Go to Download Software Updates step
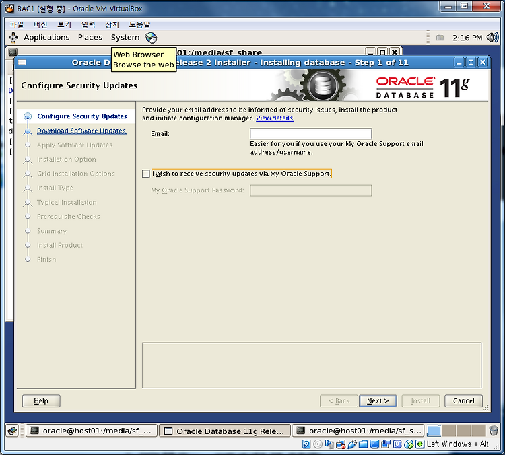This screenshot has height=455, width=505. coord(81,131)
